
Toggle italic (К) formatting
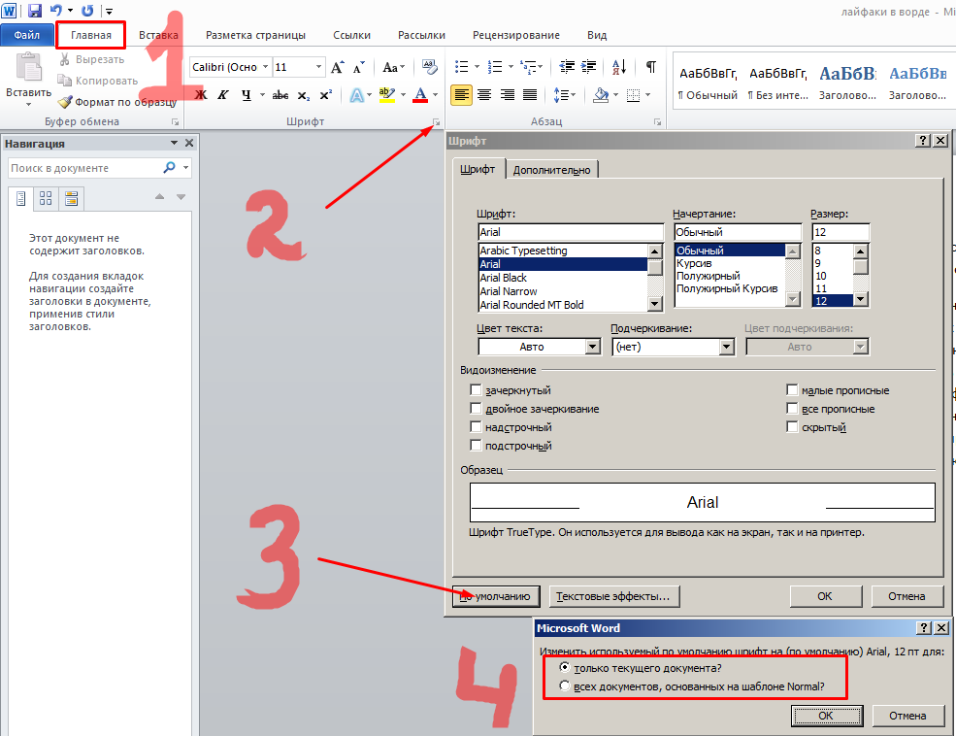tap(223, 95)
